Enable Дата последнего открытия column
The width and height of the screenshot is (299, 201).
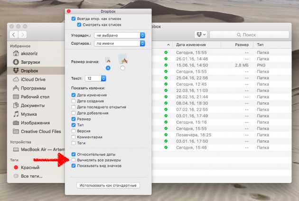pos(74,107)
